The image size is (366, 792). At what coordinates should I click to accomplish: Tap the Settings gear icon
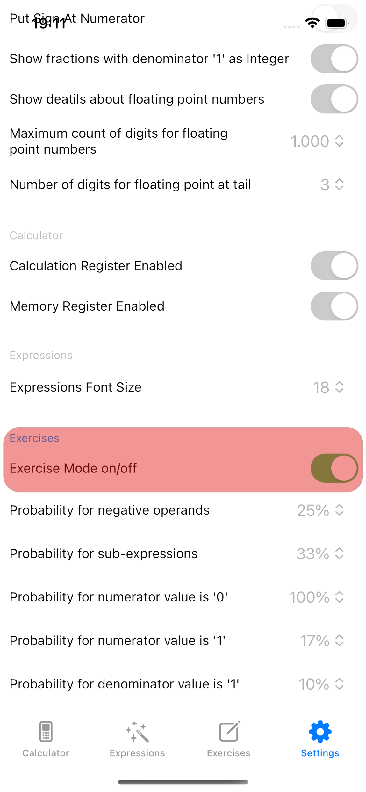pos(320,732)
